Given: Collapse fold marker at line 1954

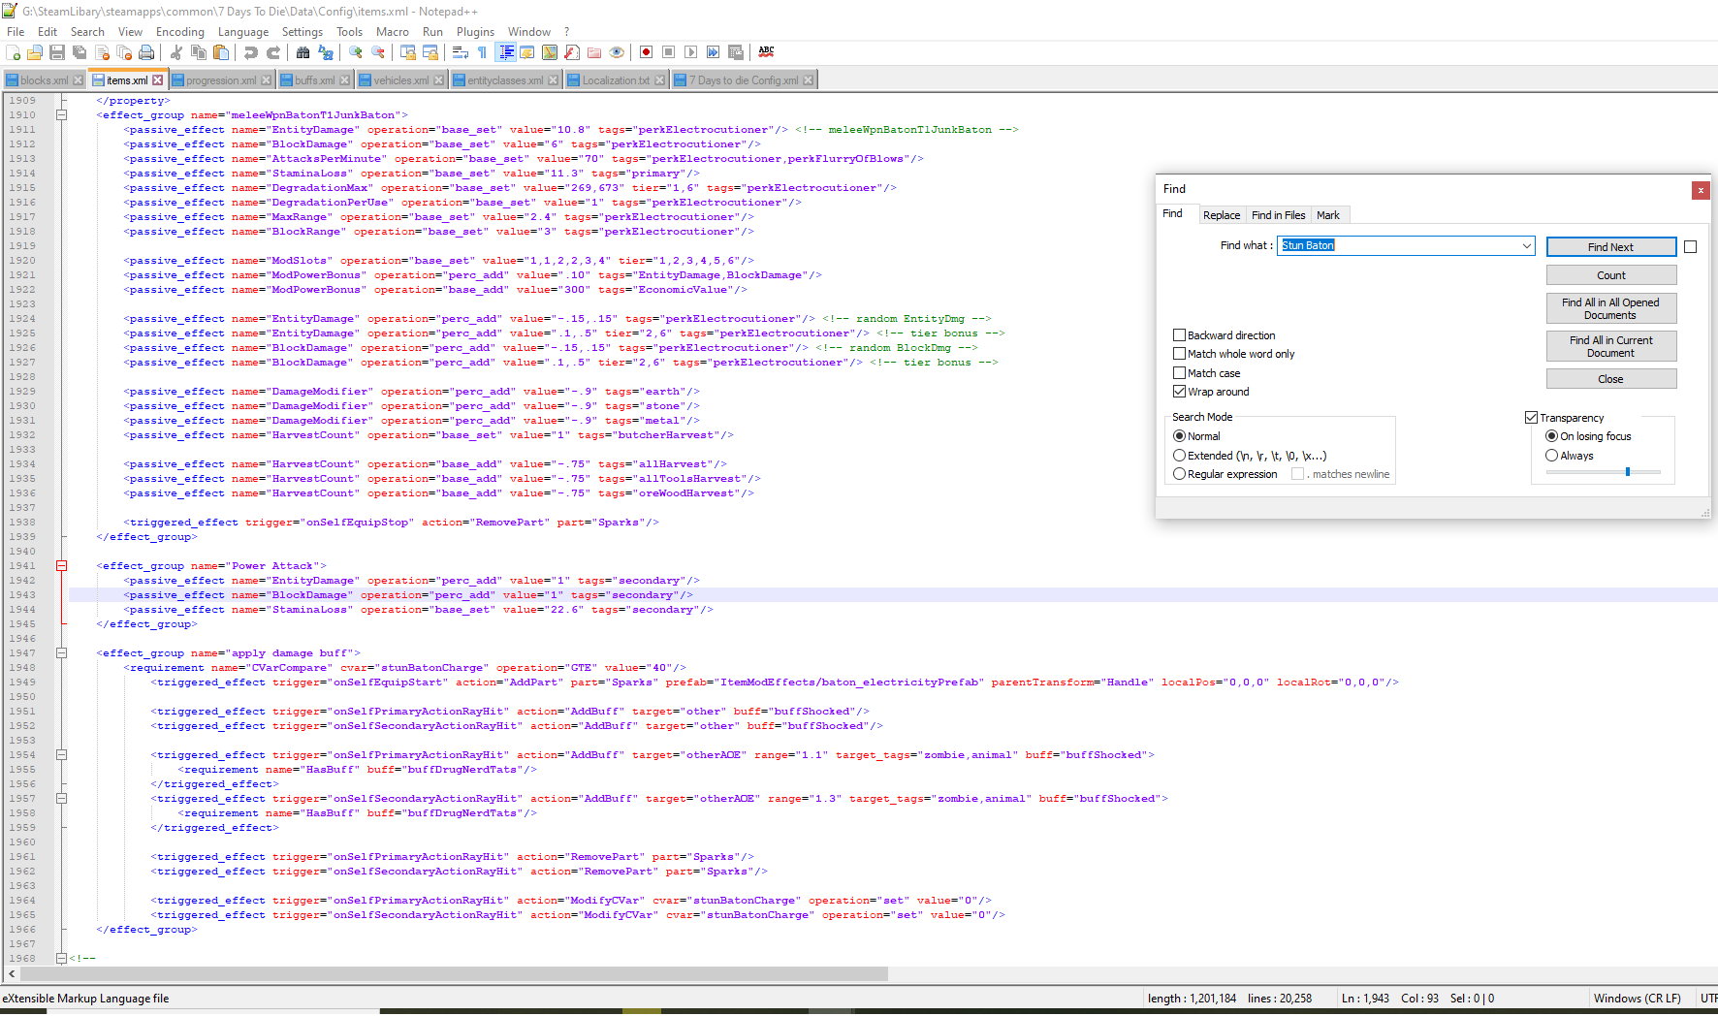Looking at the screenshot, I should click(x=61, y=755).
